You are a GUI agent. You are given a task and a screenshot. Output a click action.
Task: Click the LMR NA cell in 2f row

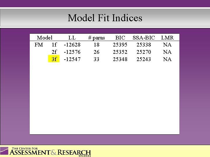point(167,52)
